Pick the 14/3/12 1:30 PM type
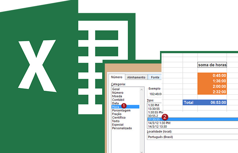Image resolution: width=238 pixels, height=153 pixels. tap(159, 123)
